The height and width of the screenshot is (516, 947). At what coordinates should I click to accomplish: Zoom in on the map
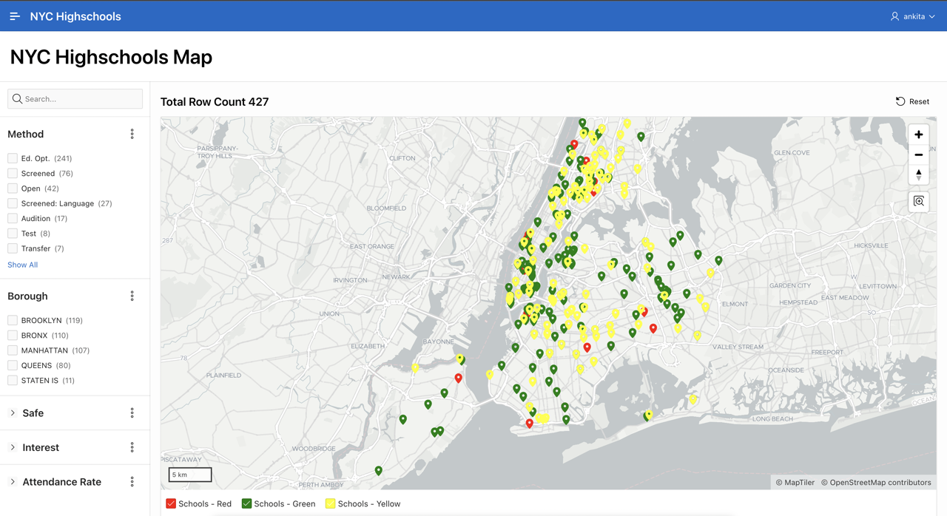(918, 135)
